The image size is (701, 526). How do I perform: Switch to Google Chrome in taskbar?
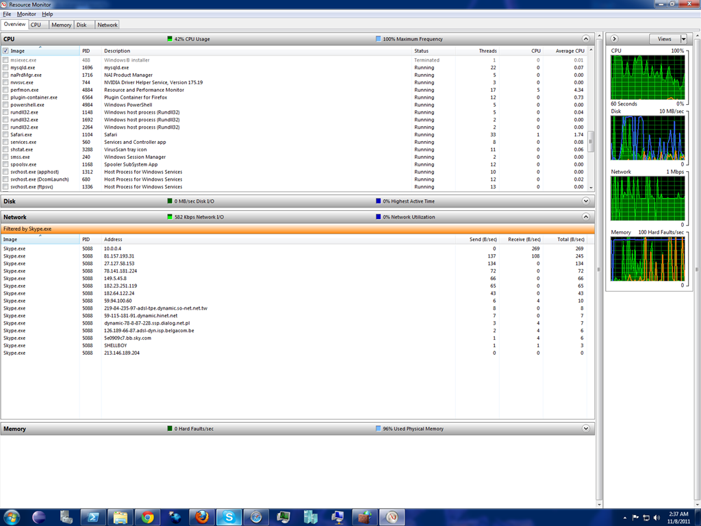(148, 518)
